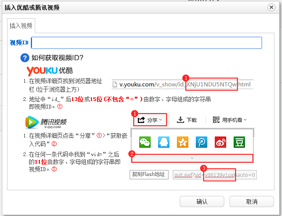Close the insert video dialog
The width and height of the screenshot is (282, 216).
click(271, 7)
